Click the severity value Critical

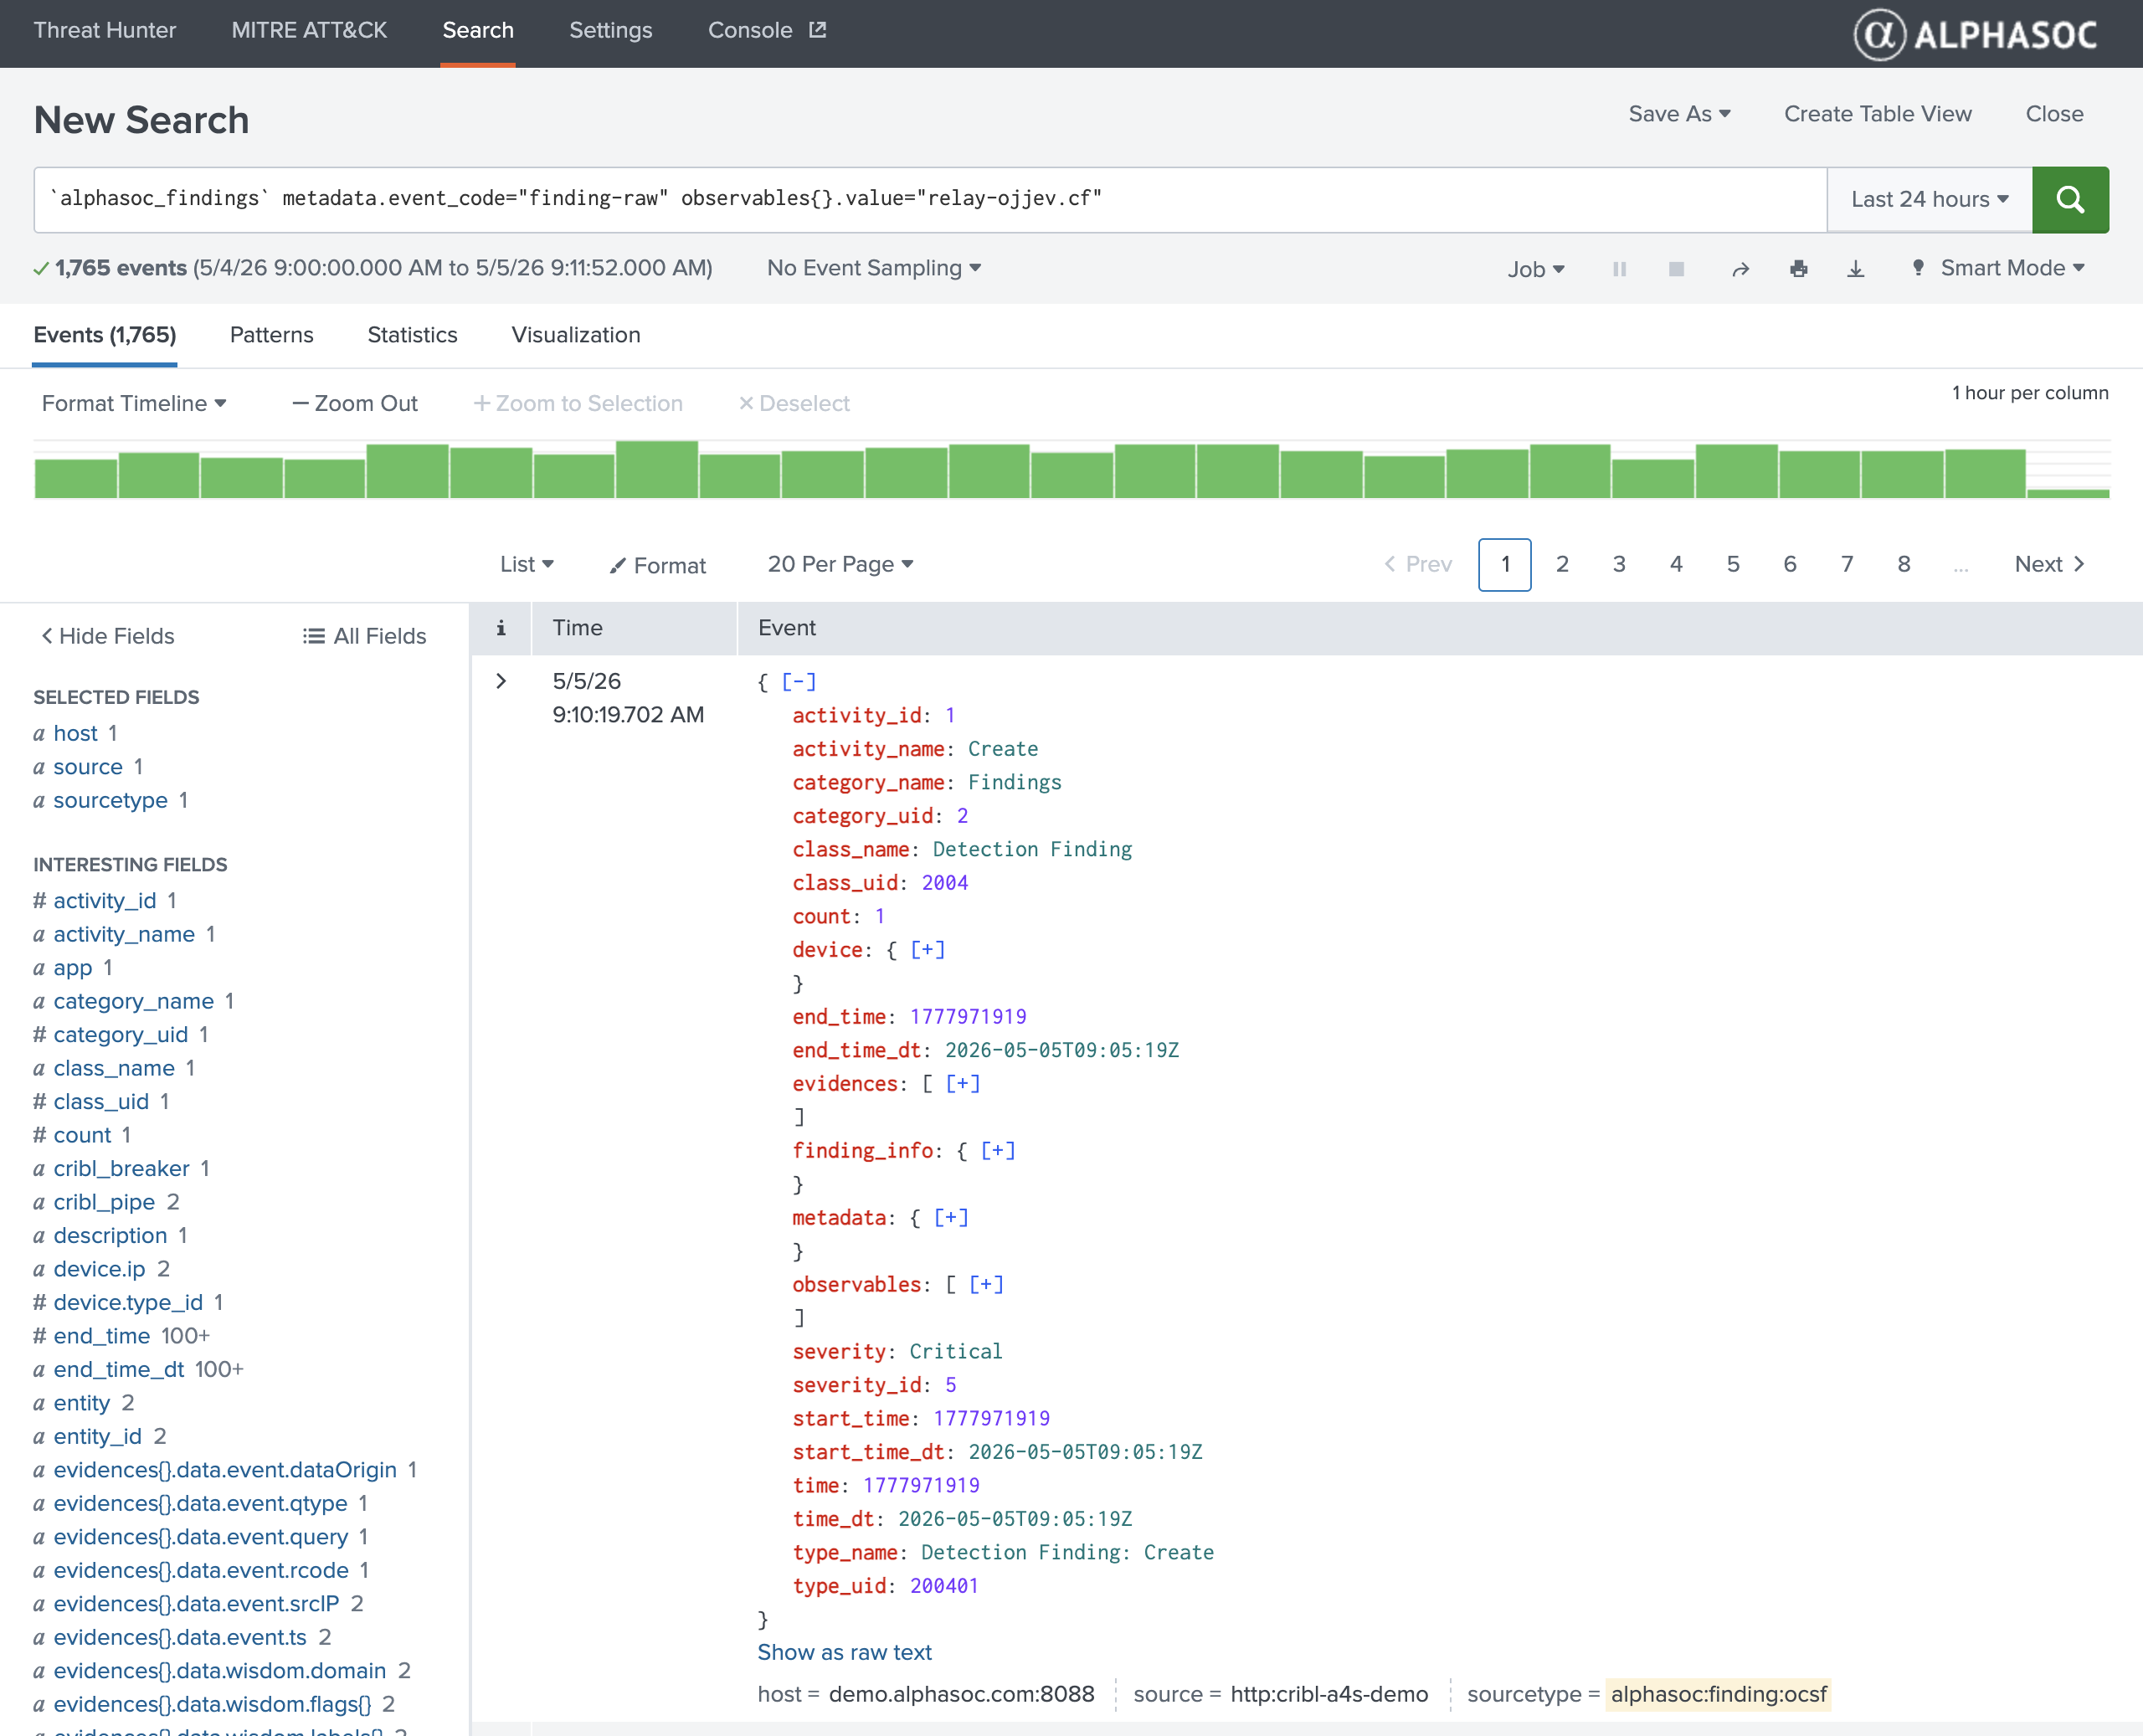pos(955,1352)
